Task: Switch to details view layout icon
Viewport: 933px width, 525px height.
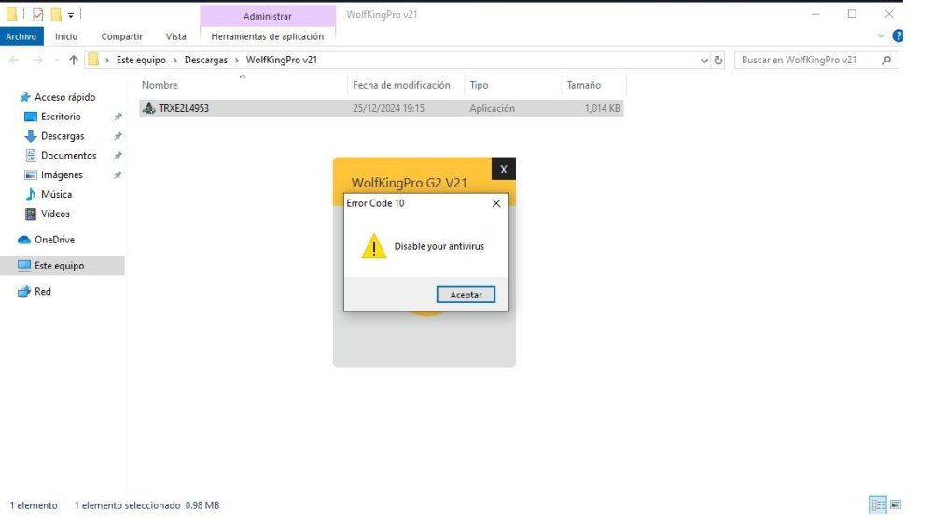Action: (878, 504)
